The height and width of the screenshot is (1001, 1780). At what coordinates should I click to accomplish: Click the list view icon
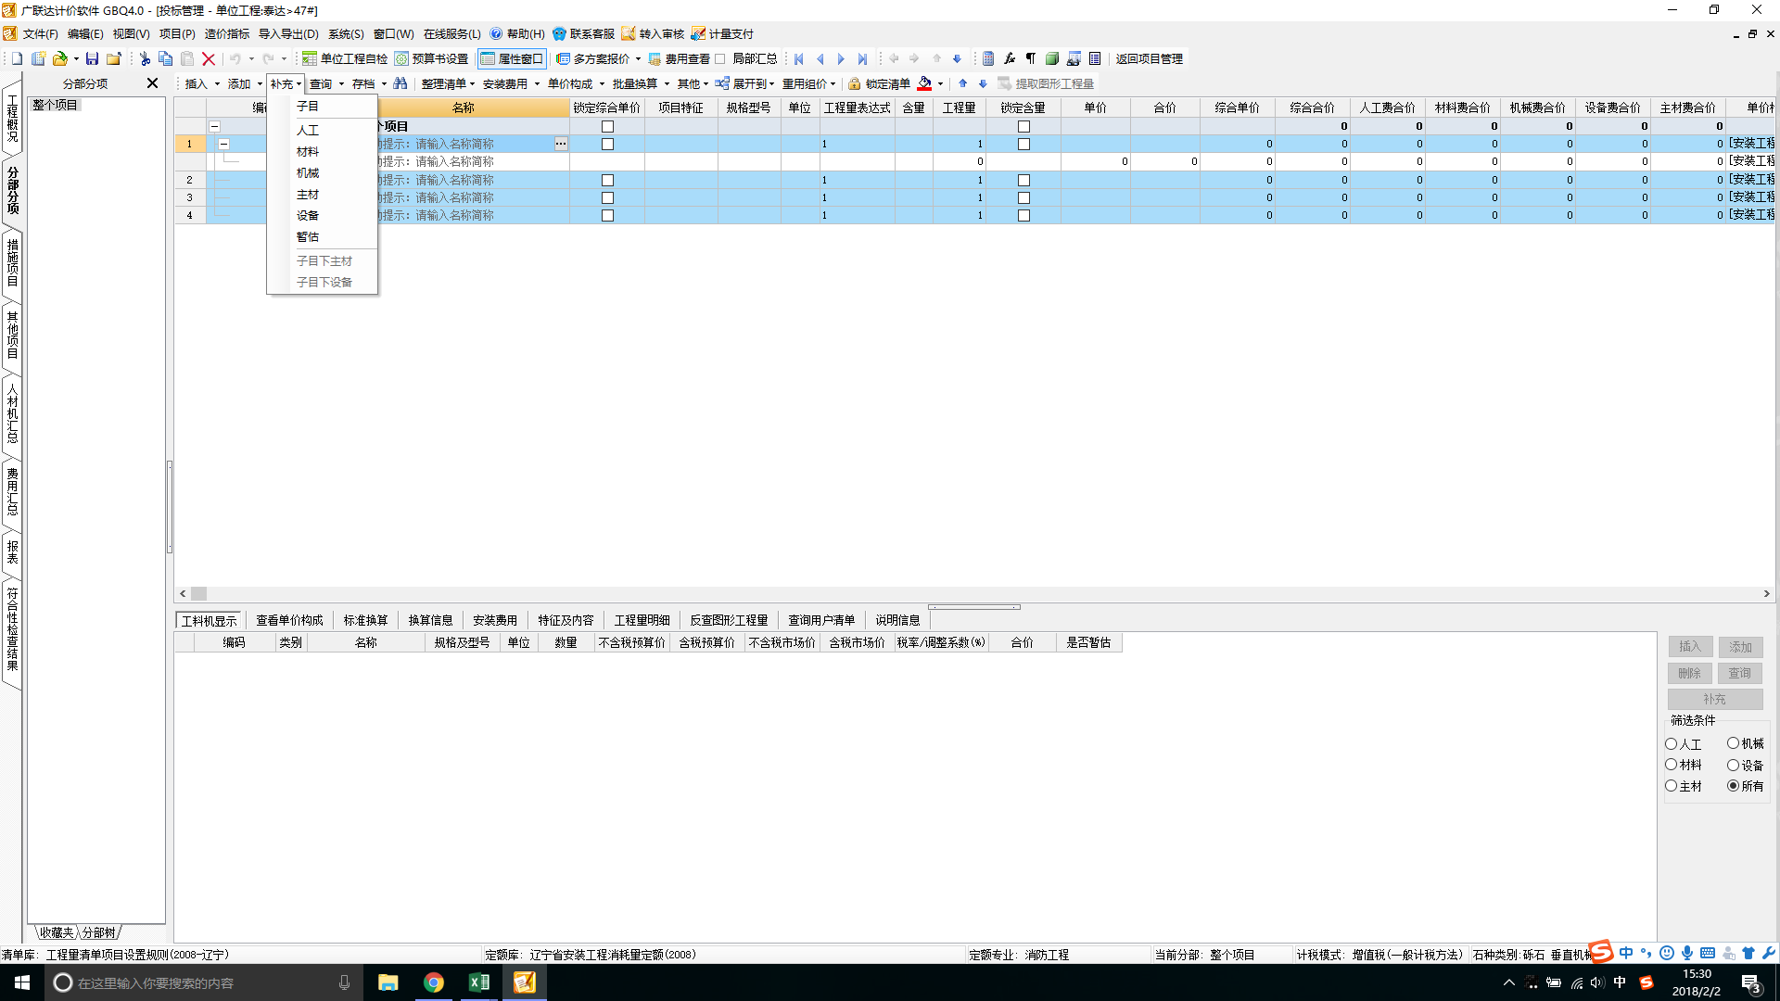tap(1095, 58)
